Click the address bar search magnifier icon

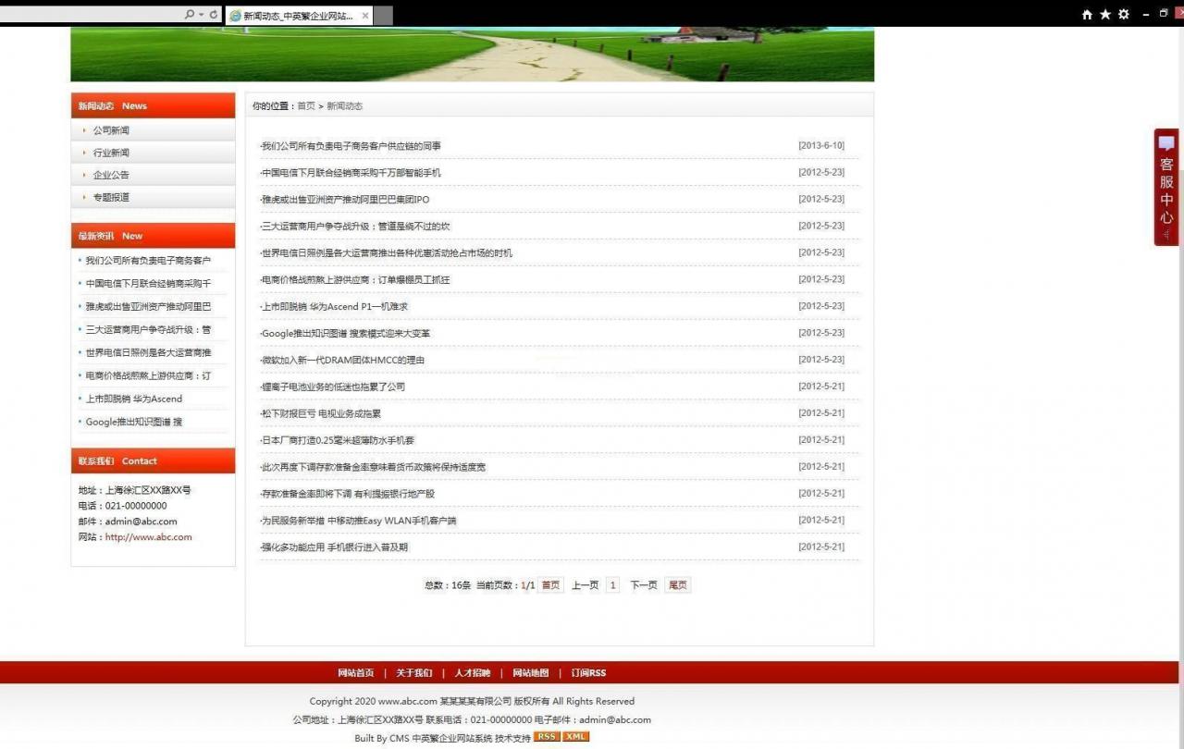[x=190, y=15]
